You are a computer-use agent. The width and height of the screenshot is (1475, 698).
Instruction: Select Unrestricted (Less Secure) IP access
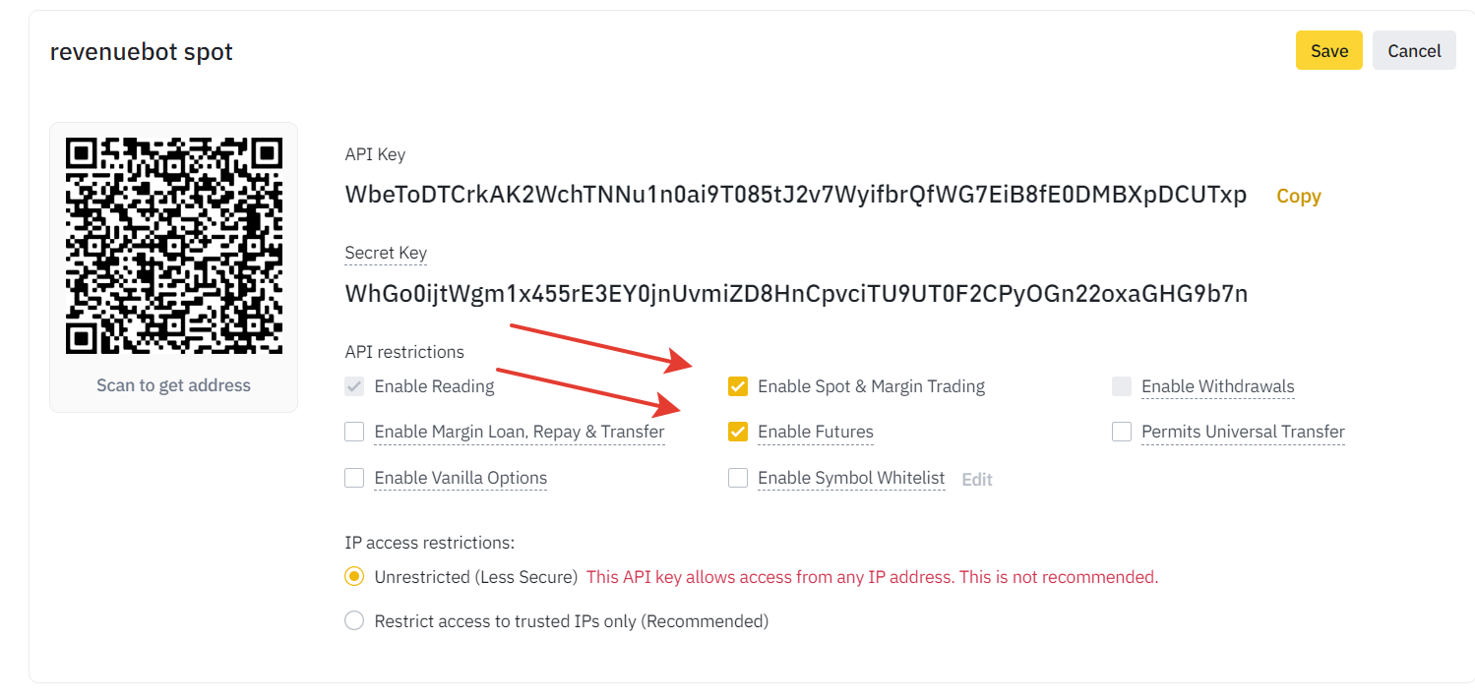[x=354, y=577]
